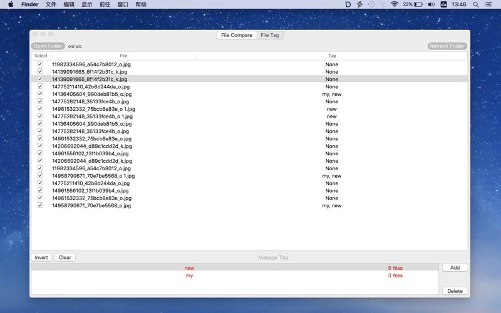Toggle checkbox of 14961532332_75bcb8e83e_o 1.jpg
501x313 pixels.
(40, 108)
